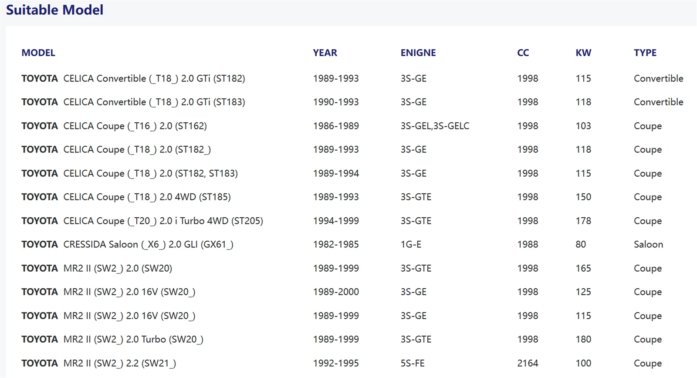Click year 1989-2000 cell

(x=336, y=292)
